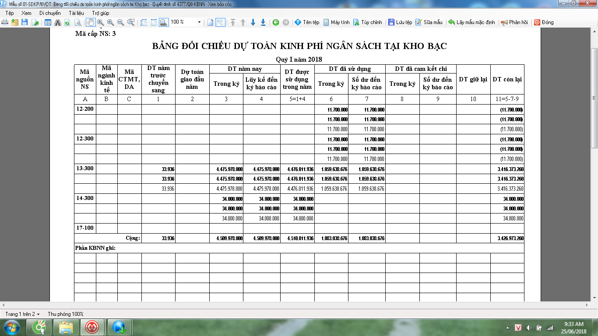The image size is (598, 336).
Task: Click the report title heading
Action: [299, 46]
